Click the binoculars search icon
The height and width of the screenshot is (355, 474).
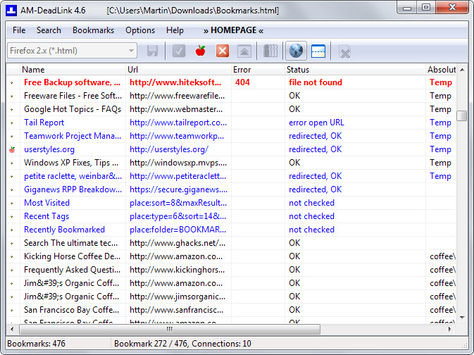pos(270,51)
